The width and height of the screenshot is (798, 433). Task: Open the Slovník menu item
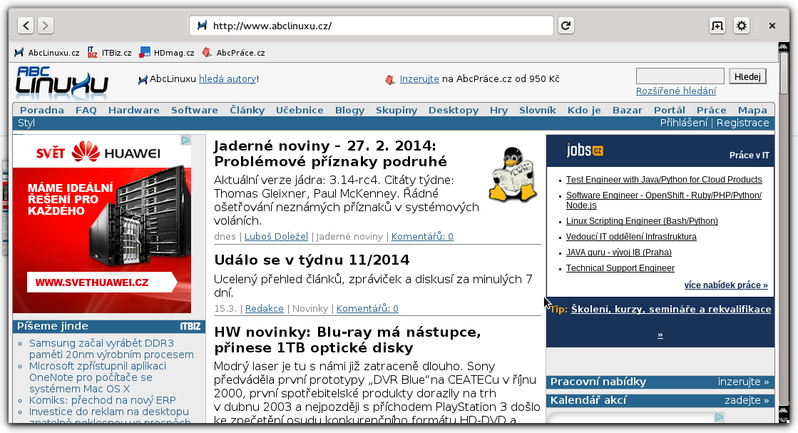538,110
